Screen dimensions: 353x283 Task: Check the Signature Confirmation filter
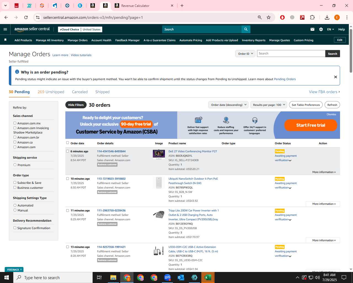coord(15,228)
